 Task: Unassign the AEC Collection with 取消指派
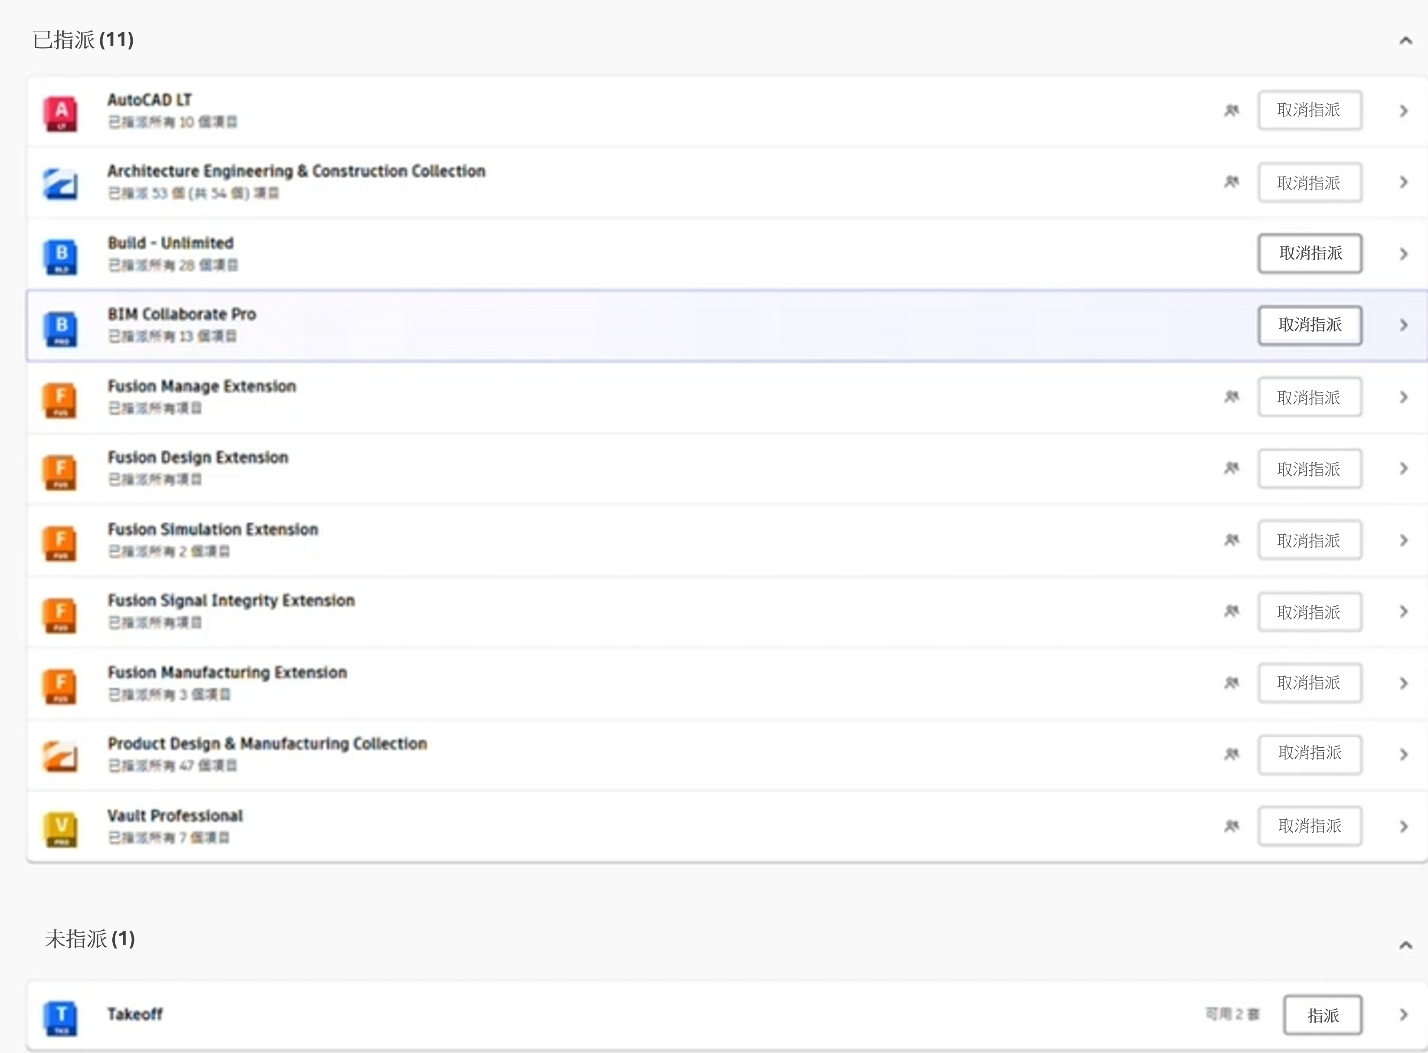coord(1310,183)
